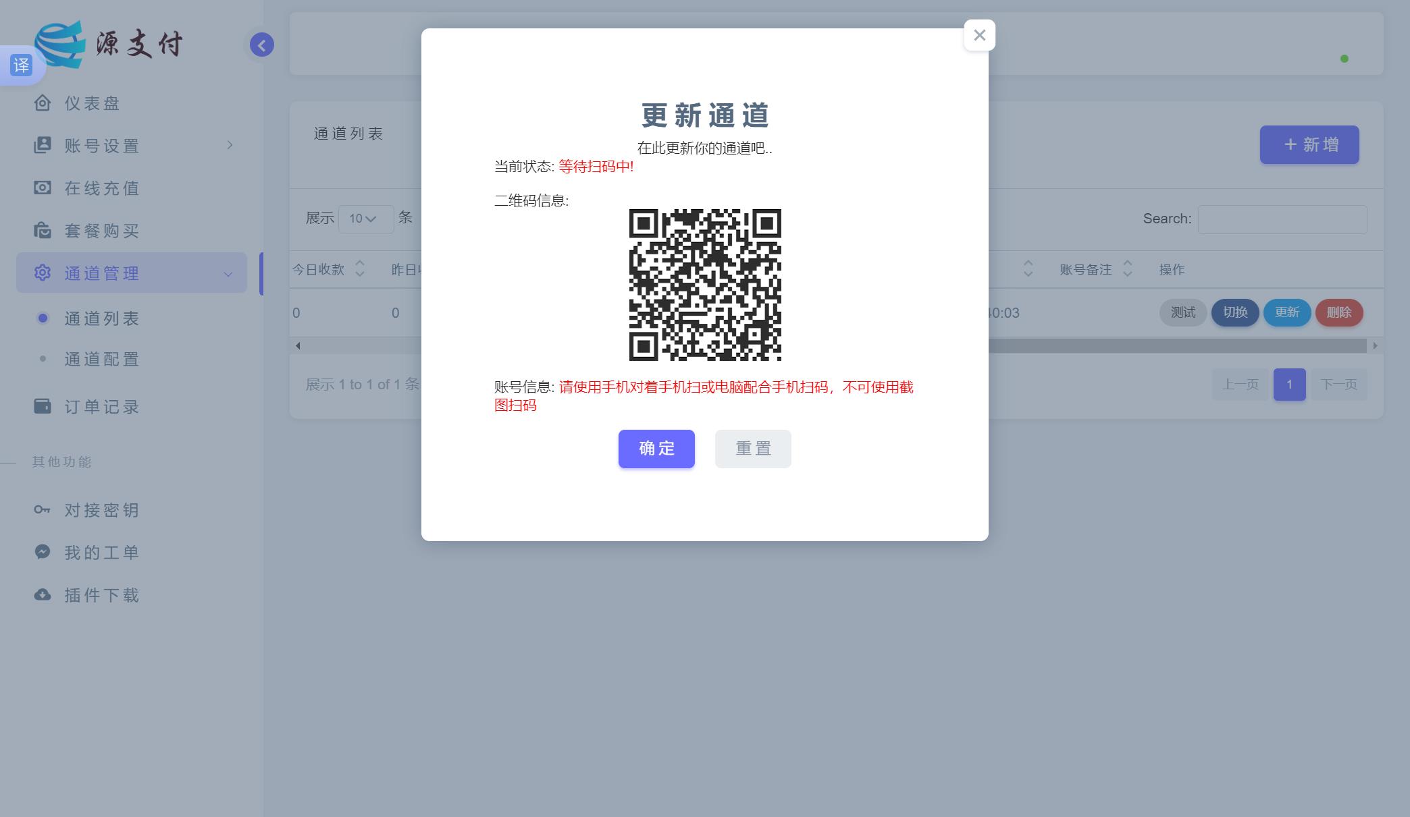The height and width of the screenshot is (817, 1410).
Task: Click the online recharge (在线充值) icon
Action: coord(43,188)
